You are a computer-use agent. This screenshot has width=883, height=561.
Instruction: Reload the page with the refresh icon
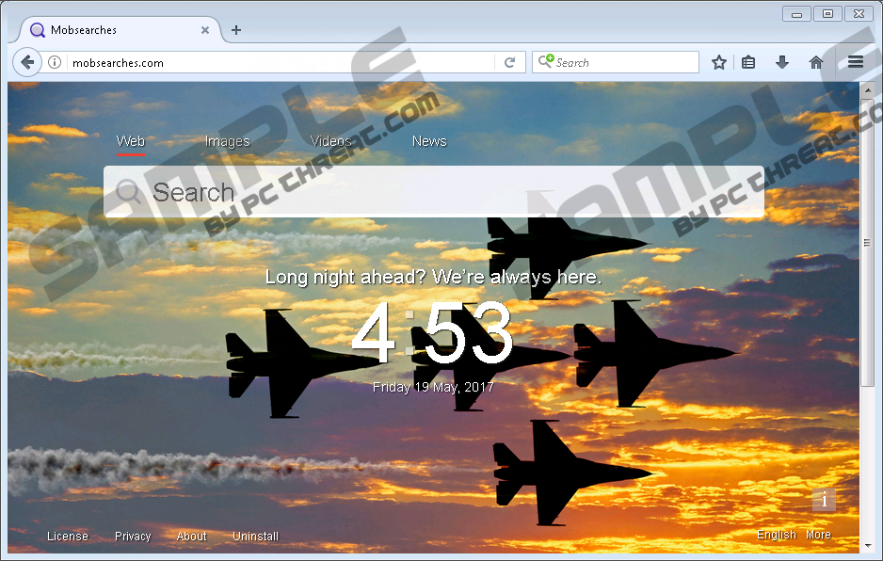pyautogui.click(x=509, y=63)
